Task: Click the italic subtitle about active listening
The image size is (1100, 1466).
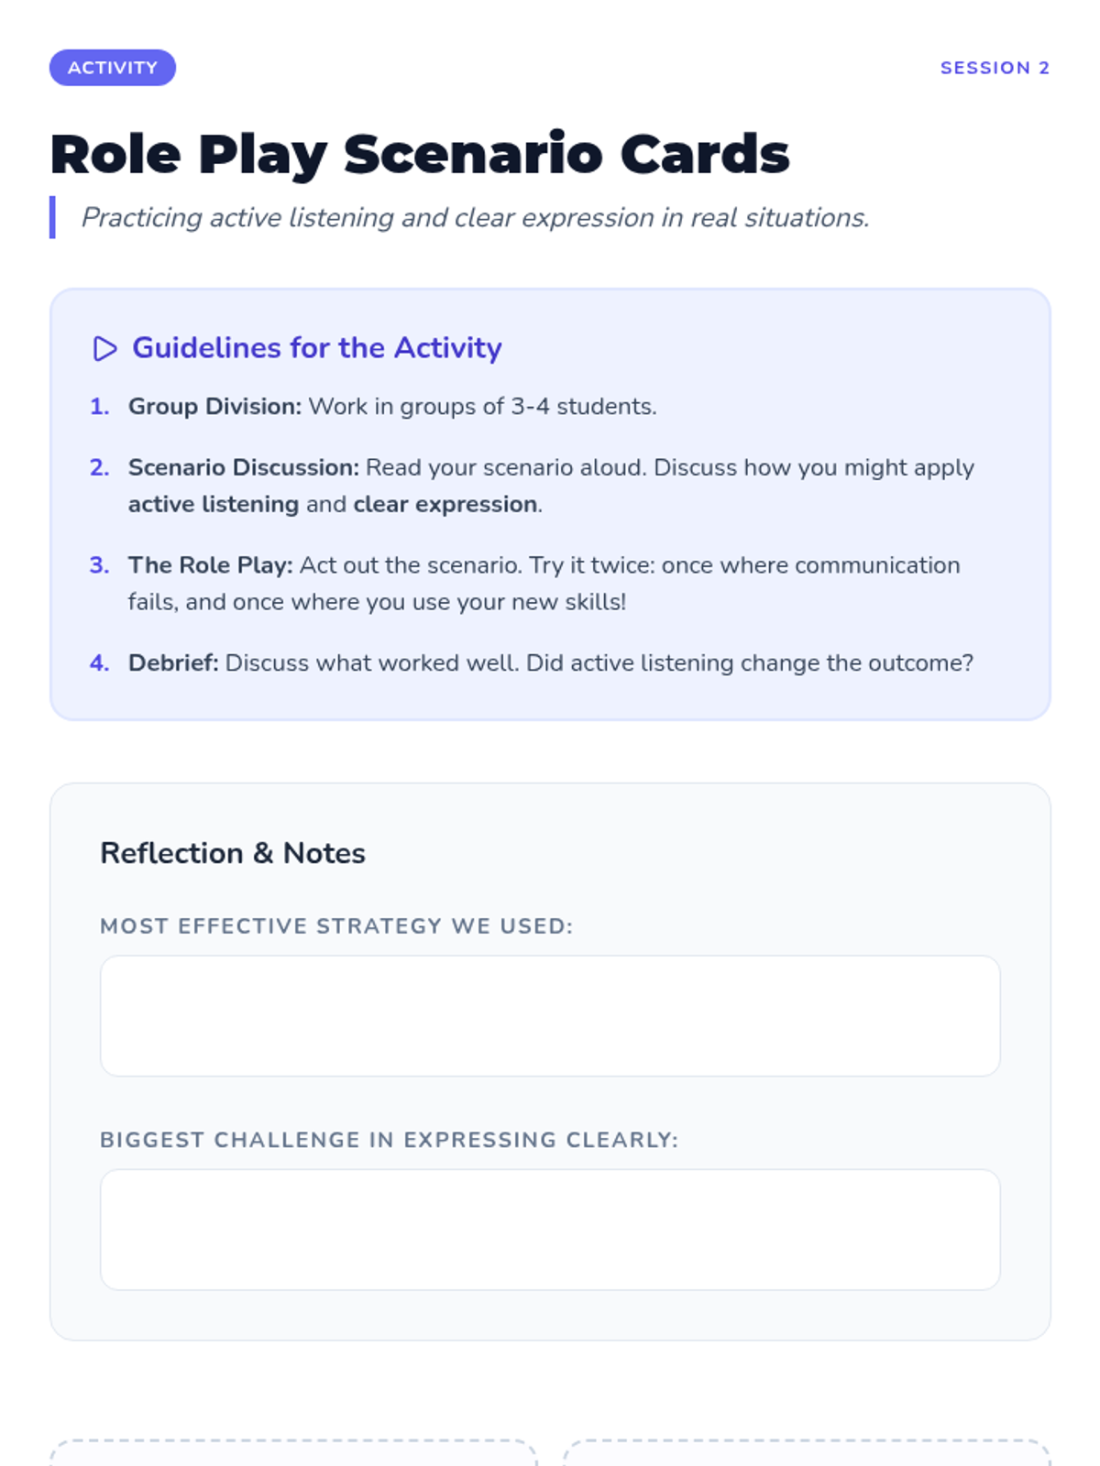Action: [475, 218]
